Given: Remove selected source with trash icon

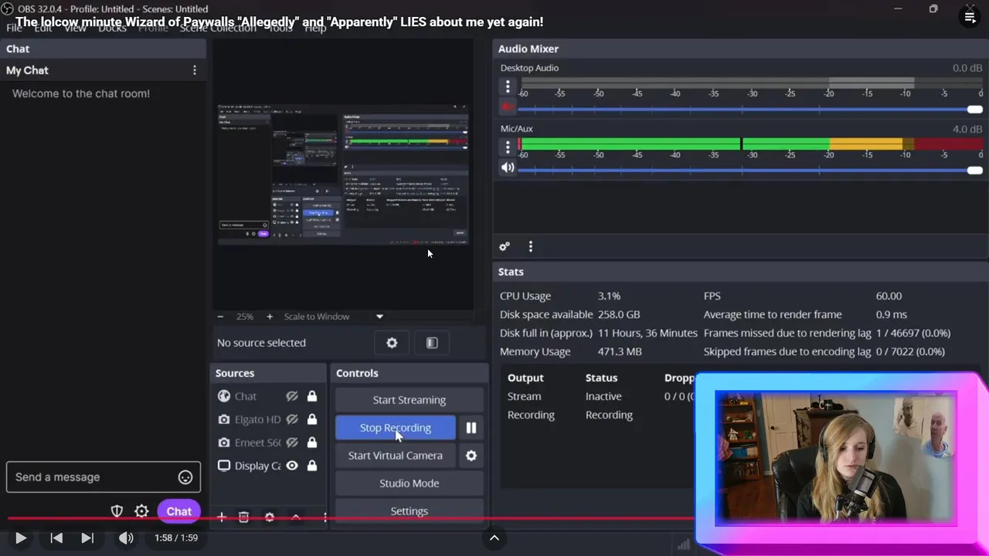Looking at the screenshot, I should (x=243, y=517).
